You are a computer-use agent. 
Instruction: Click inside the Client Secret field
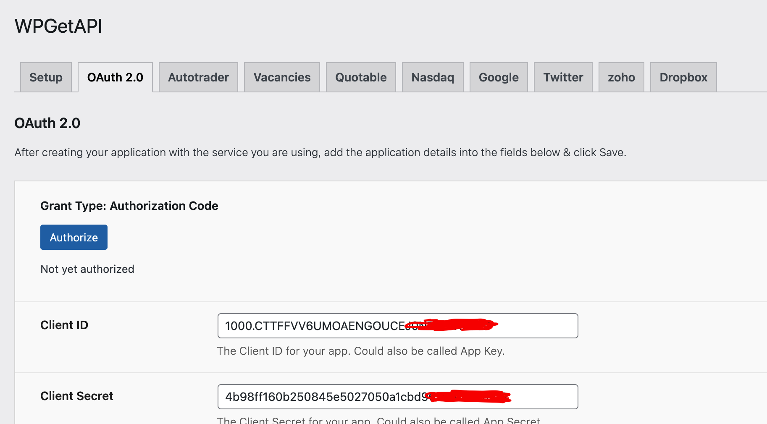pos(397,396)
